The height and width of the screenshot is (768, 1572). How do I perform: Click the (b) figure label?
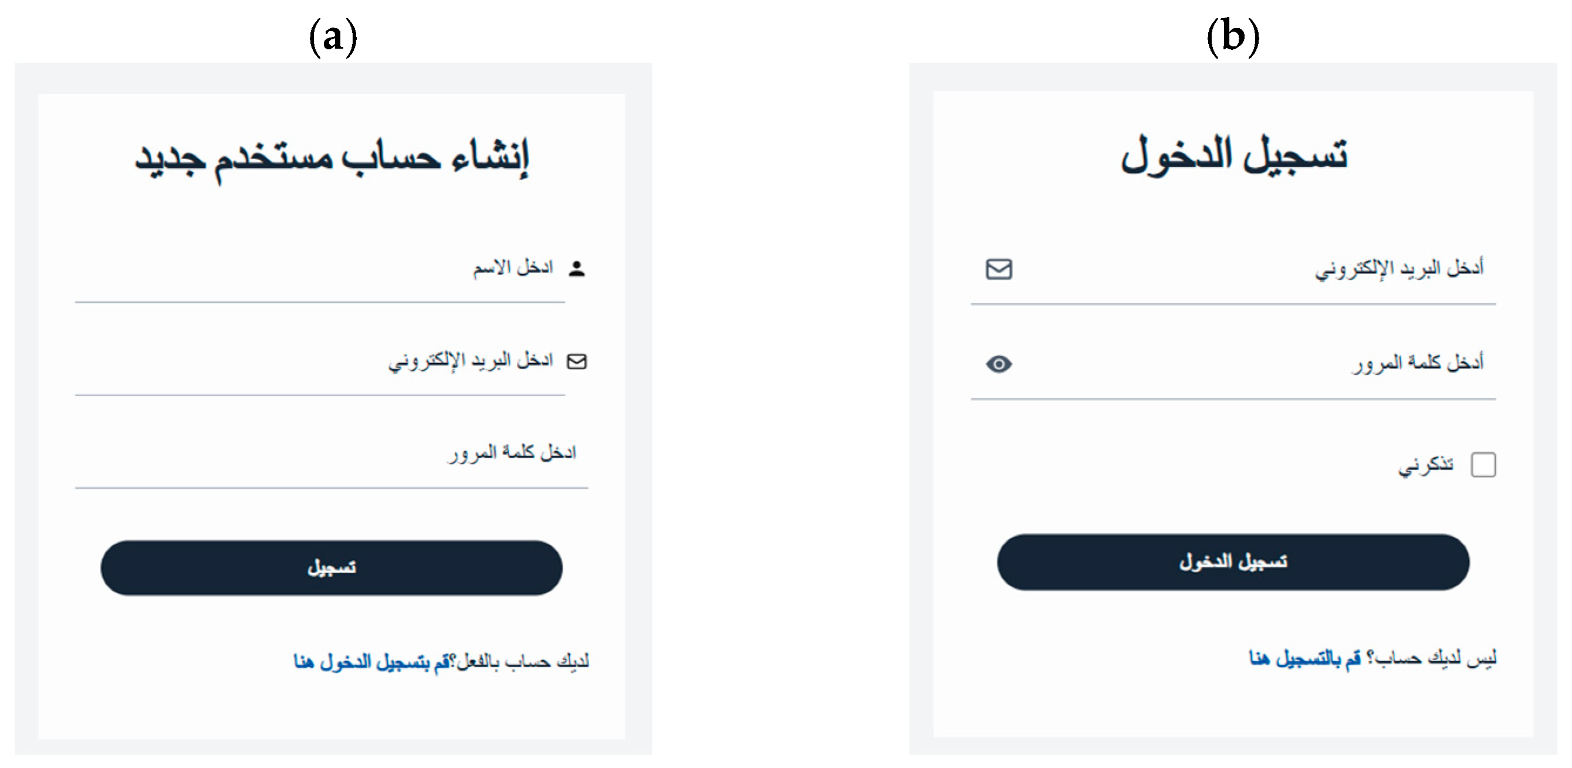(1233, 36)
